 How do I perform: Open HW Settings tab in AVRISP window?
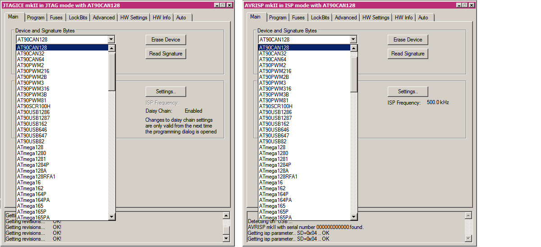376,18
